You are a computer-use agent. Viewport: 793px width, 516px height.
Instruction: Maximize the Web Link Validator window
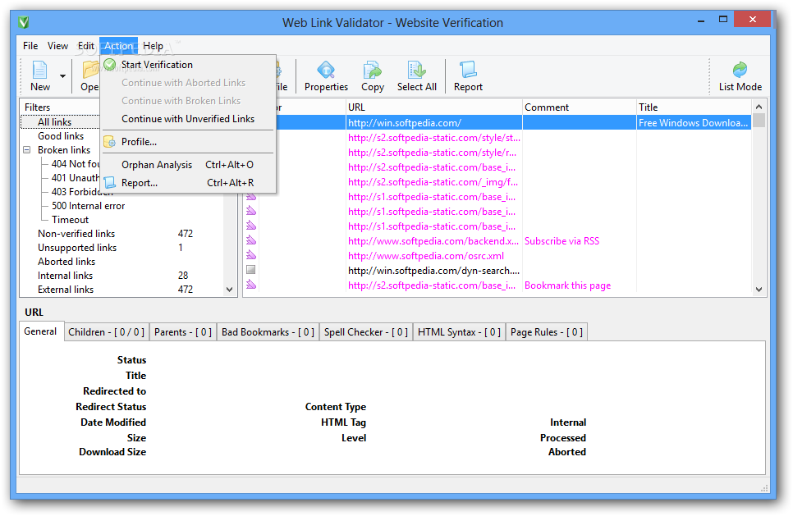coord(723,19)
